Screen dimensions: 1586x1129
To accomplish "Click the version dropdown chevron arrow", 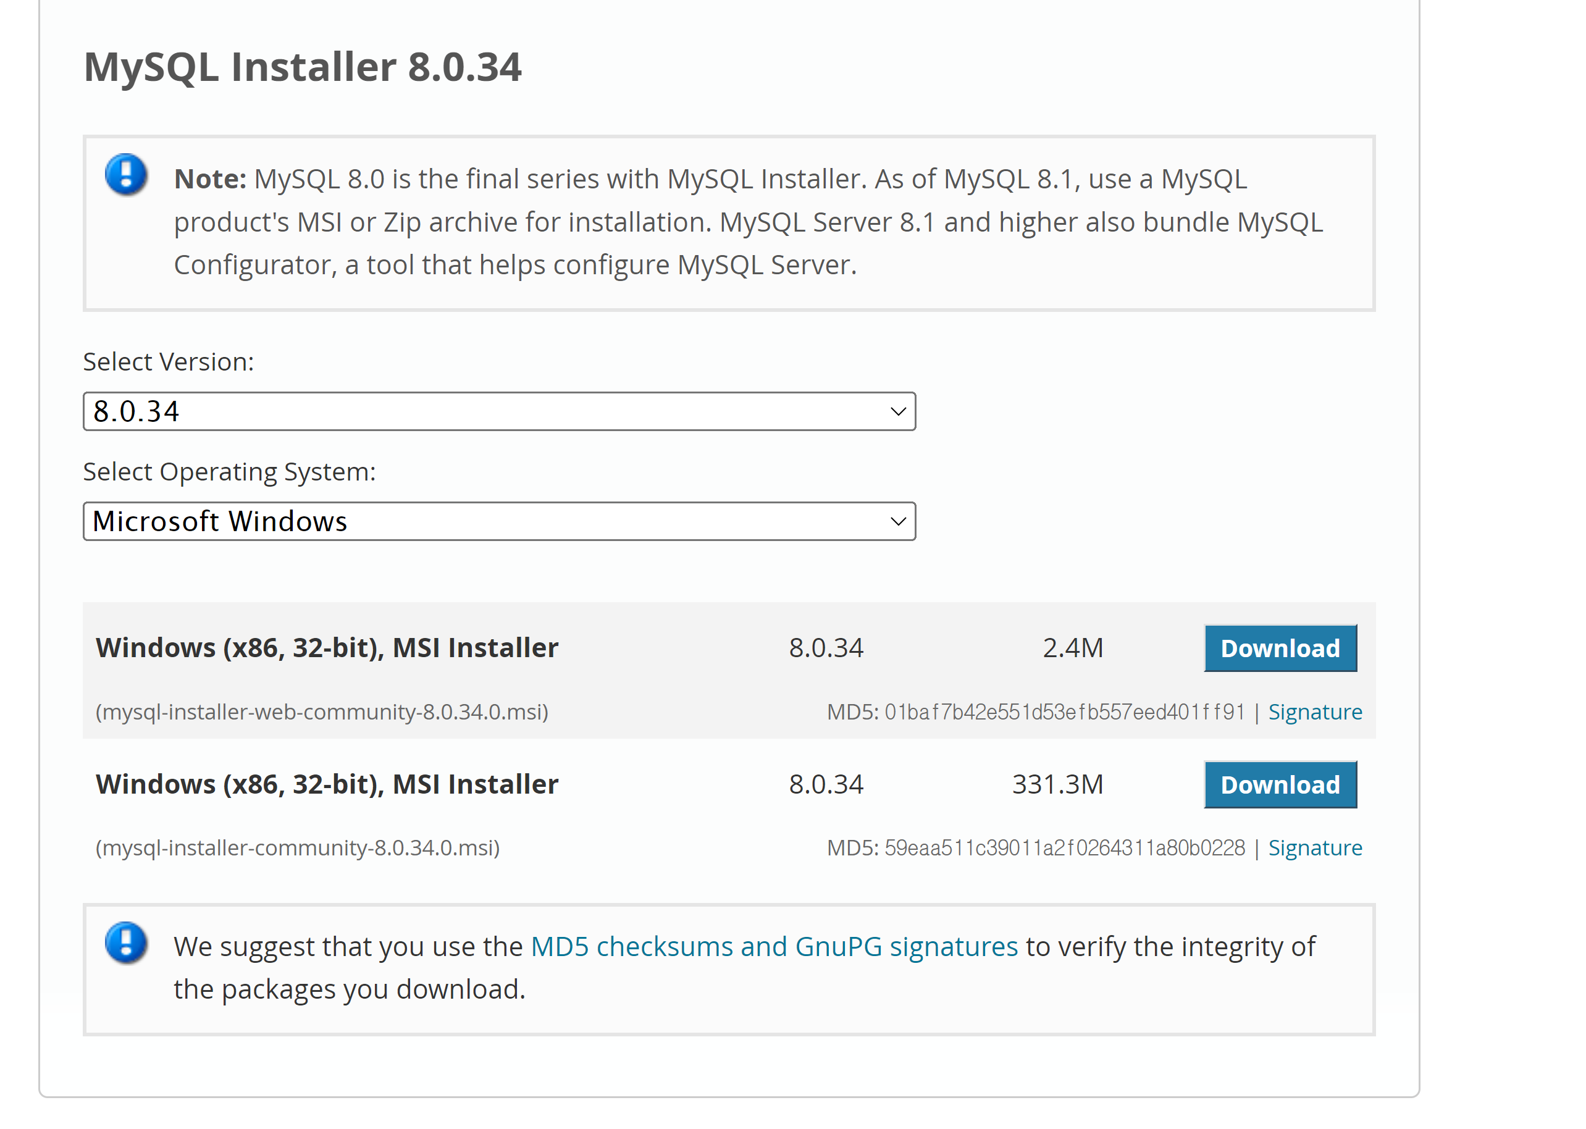I will click(897, 411).
